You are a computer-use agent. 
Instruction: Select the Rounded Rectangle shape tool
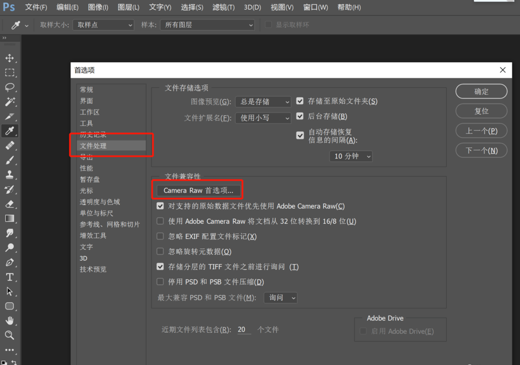(9, 306)
